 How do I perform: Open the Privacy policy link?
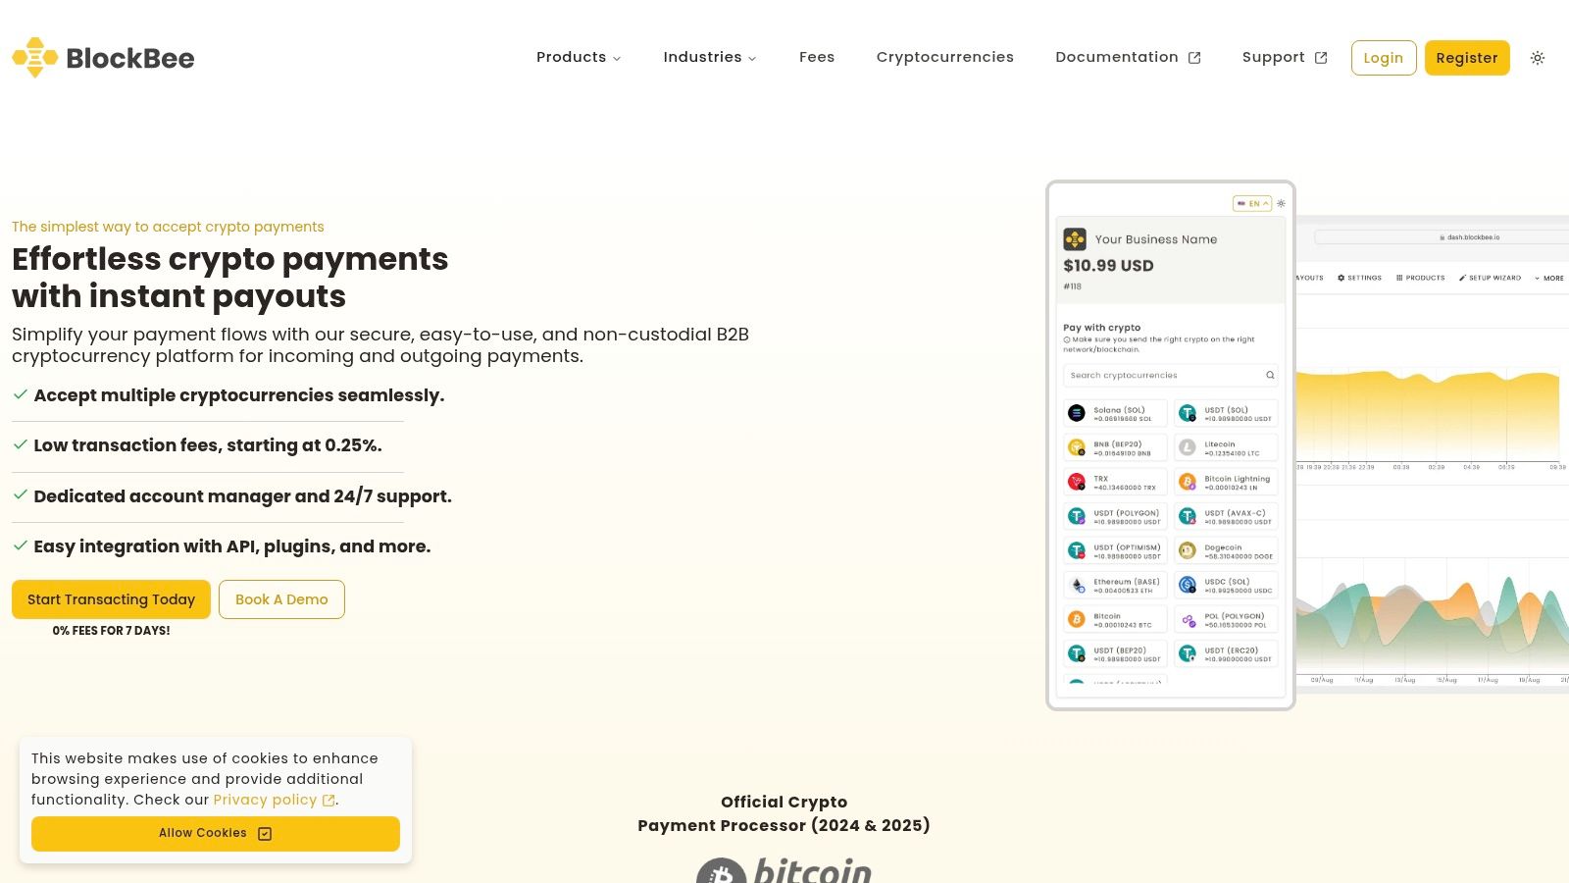pos(265,800)
